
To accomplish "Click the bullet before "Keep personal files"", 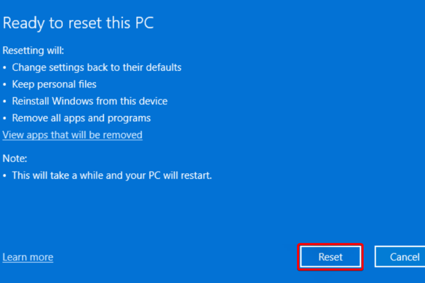I will pyautogui.click(x=5, y=85).
